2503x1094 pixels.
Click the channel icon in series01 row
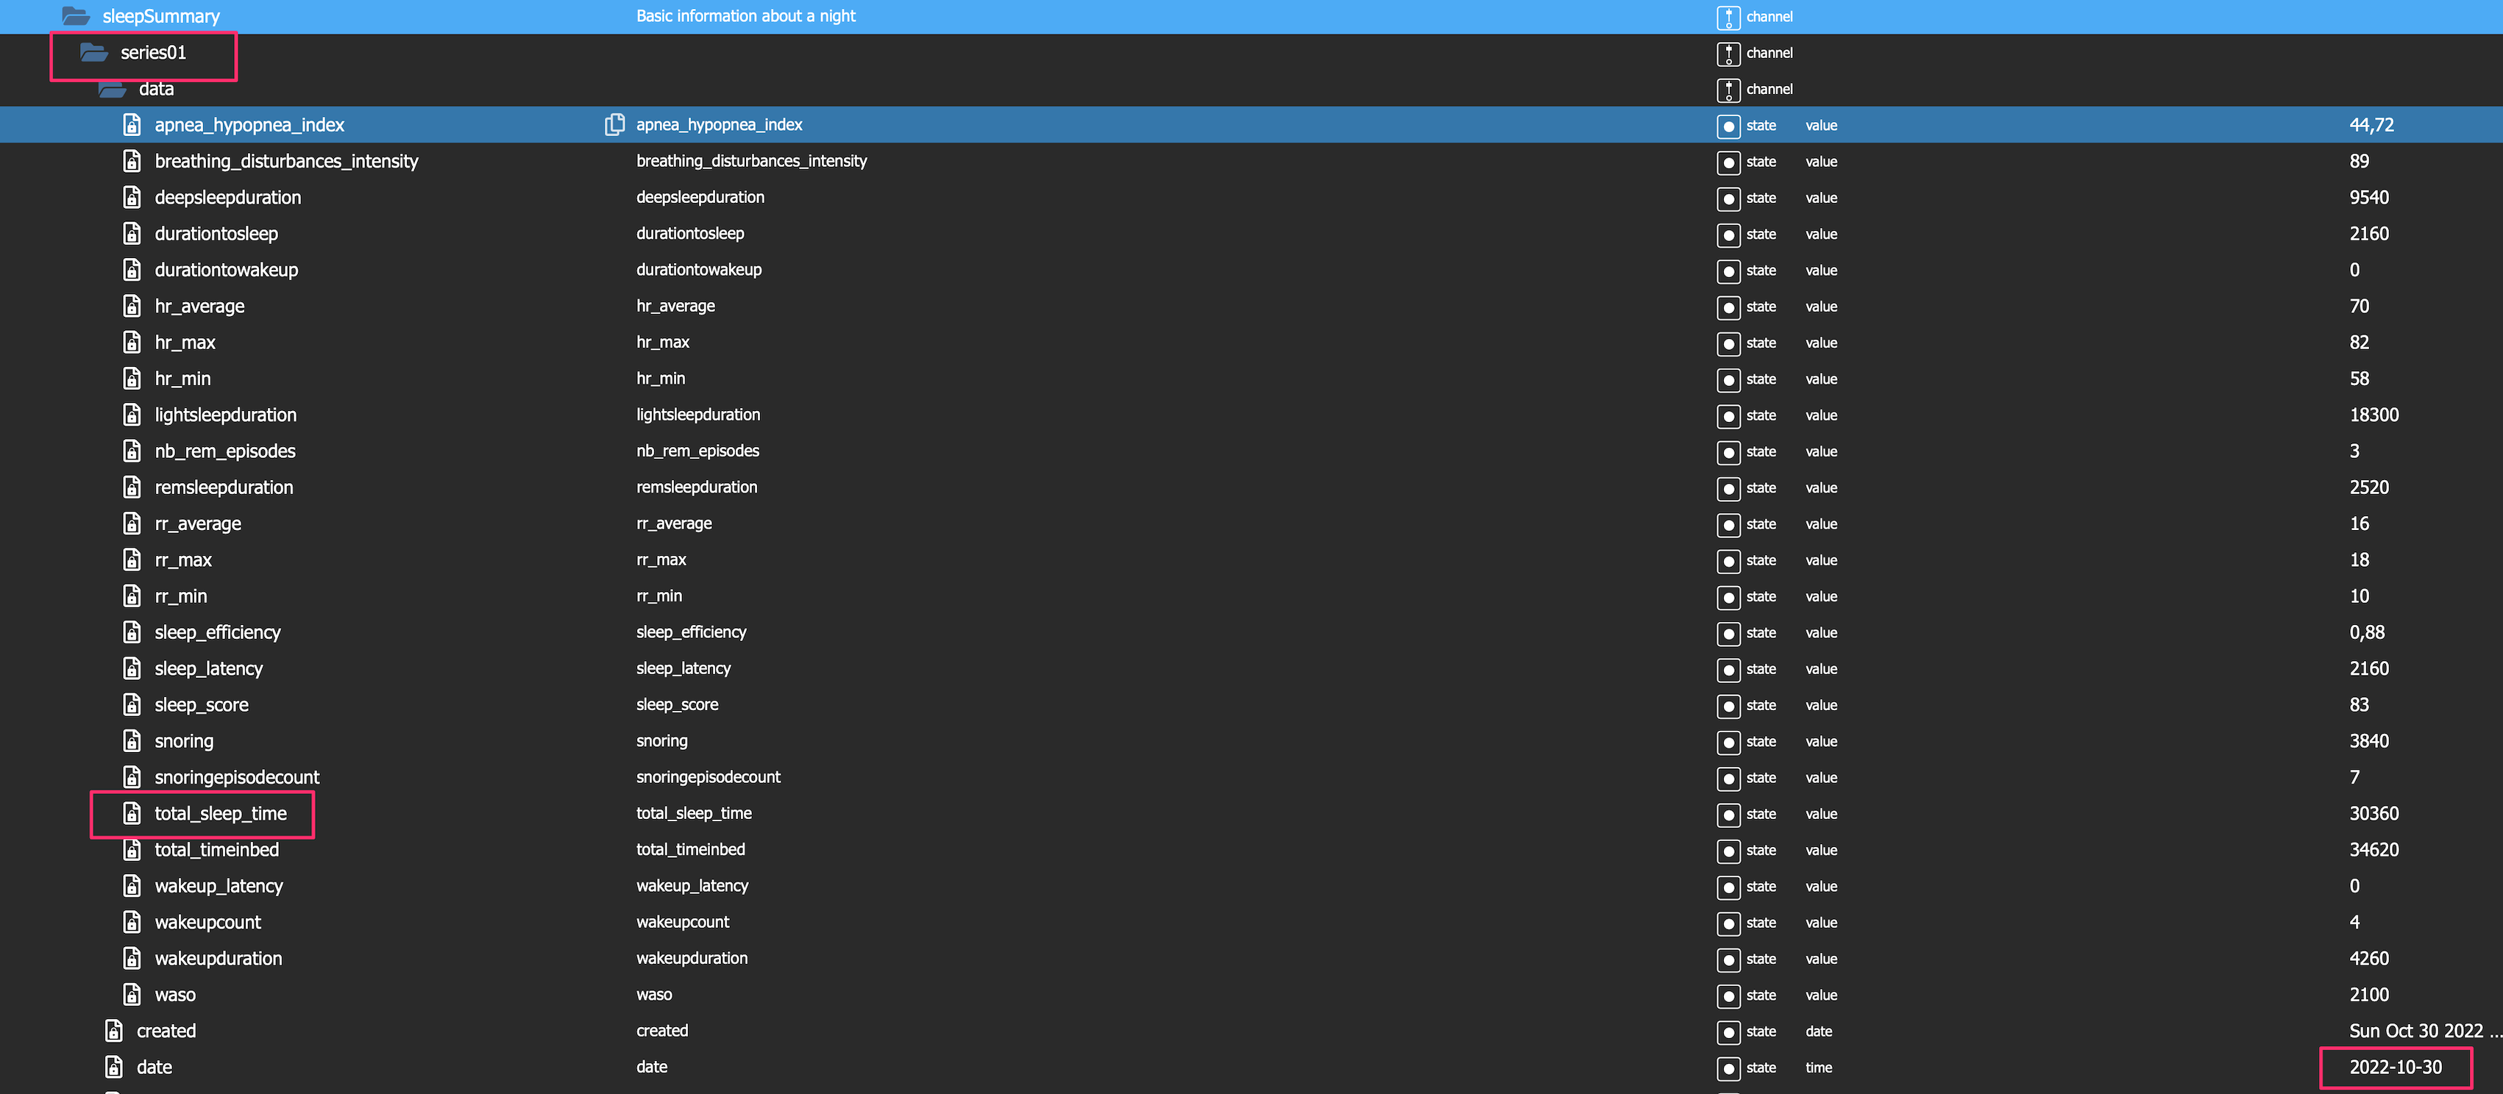tap(1728, 54)
